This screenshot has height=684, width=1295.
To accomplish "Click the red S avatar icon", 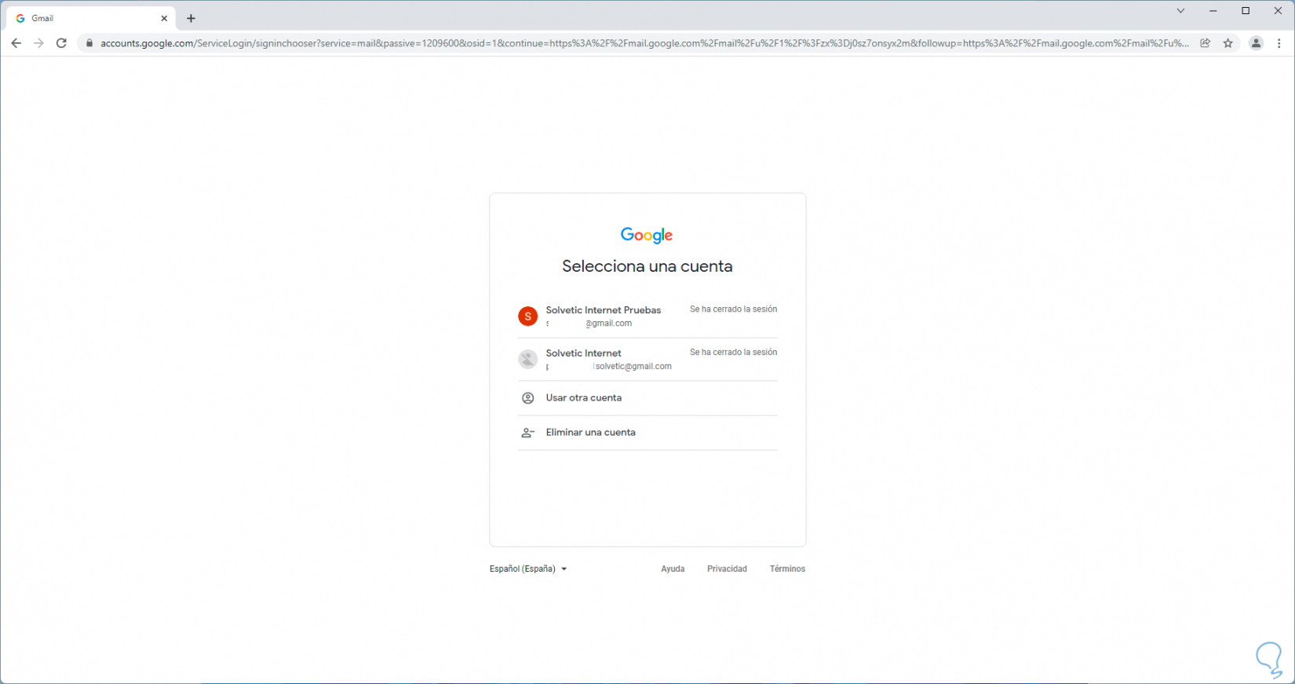I will coord(528,316).
